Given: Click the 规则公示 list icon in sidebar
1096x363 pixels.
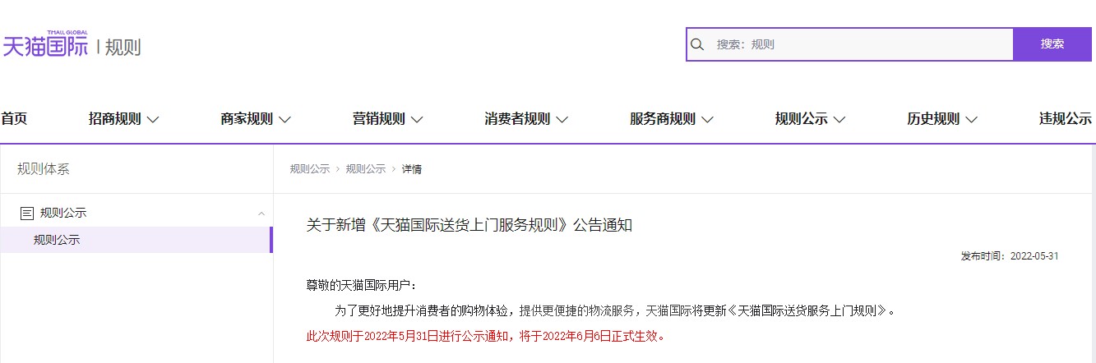Looking at the screenshot, I should click(27, 213).
